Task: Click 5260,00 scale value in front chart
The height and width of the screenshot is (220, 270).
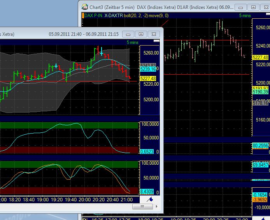Action: (x=151, y=53)
